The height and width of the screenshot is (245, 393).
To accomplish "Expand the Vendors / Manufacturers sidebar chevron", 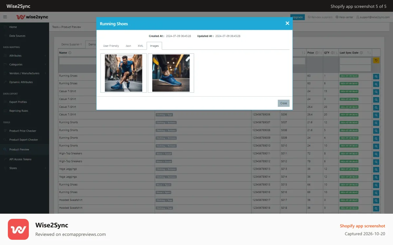I will (45, 73).
